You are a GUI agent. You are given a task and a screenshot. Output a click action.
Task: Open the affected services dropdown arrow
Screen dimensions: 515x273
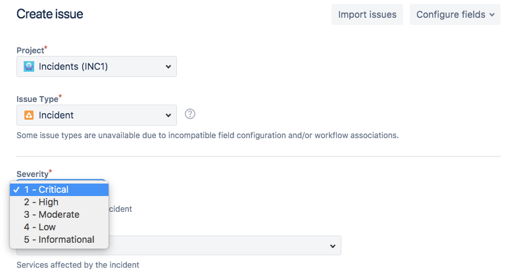tap(333, 246)
